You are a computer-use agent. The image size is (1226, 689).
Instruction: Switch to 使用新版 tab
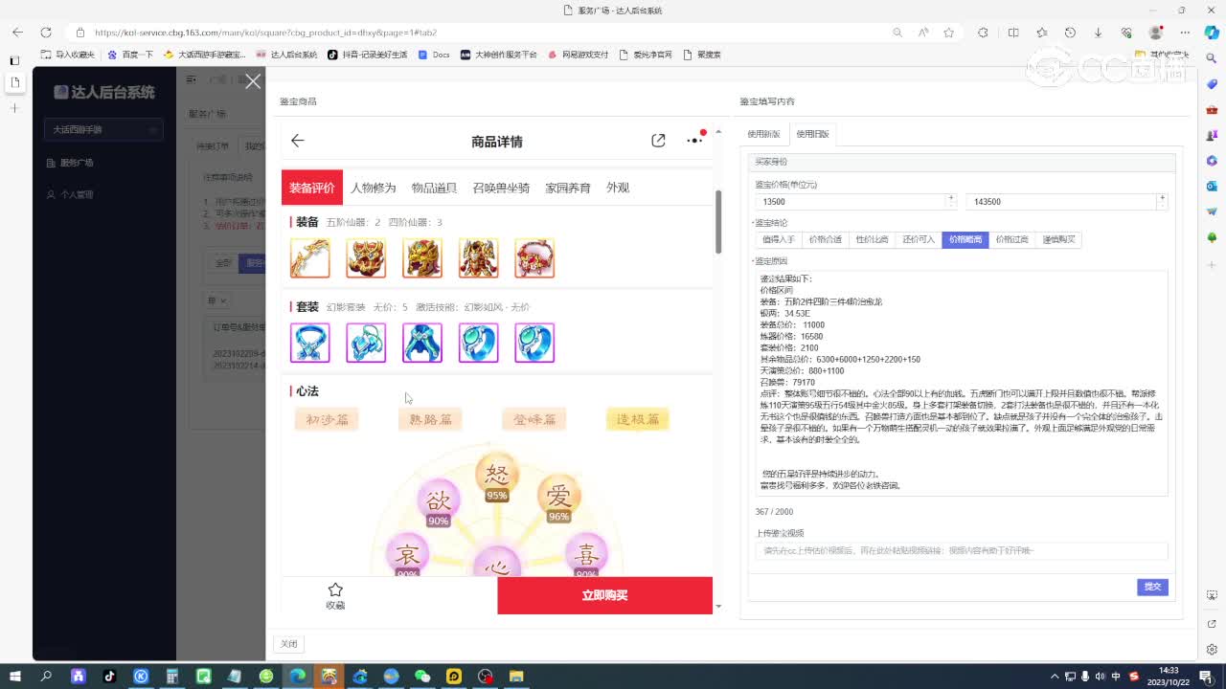763,134
